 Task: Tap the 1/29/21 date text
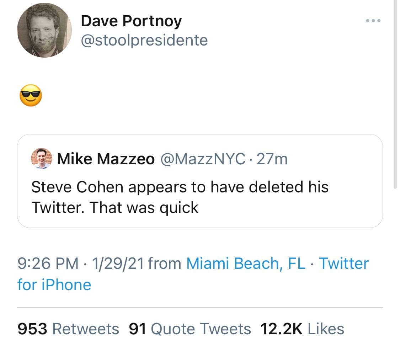click(x=118, y=264)
